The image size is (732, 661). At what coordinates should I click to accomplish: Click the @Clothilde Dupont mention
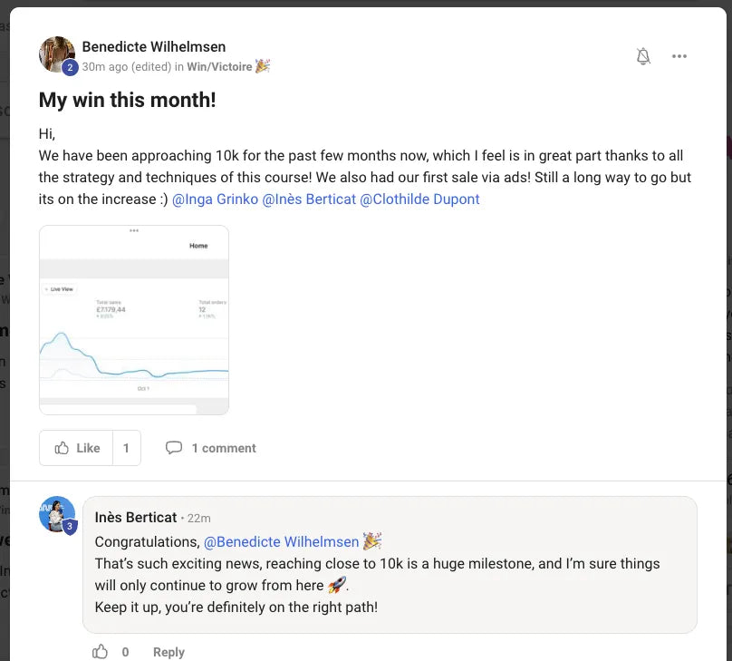[x=419, y=199]
